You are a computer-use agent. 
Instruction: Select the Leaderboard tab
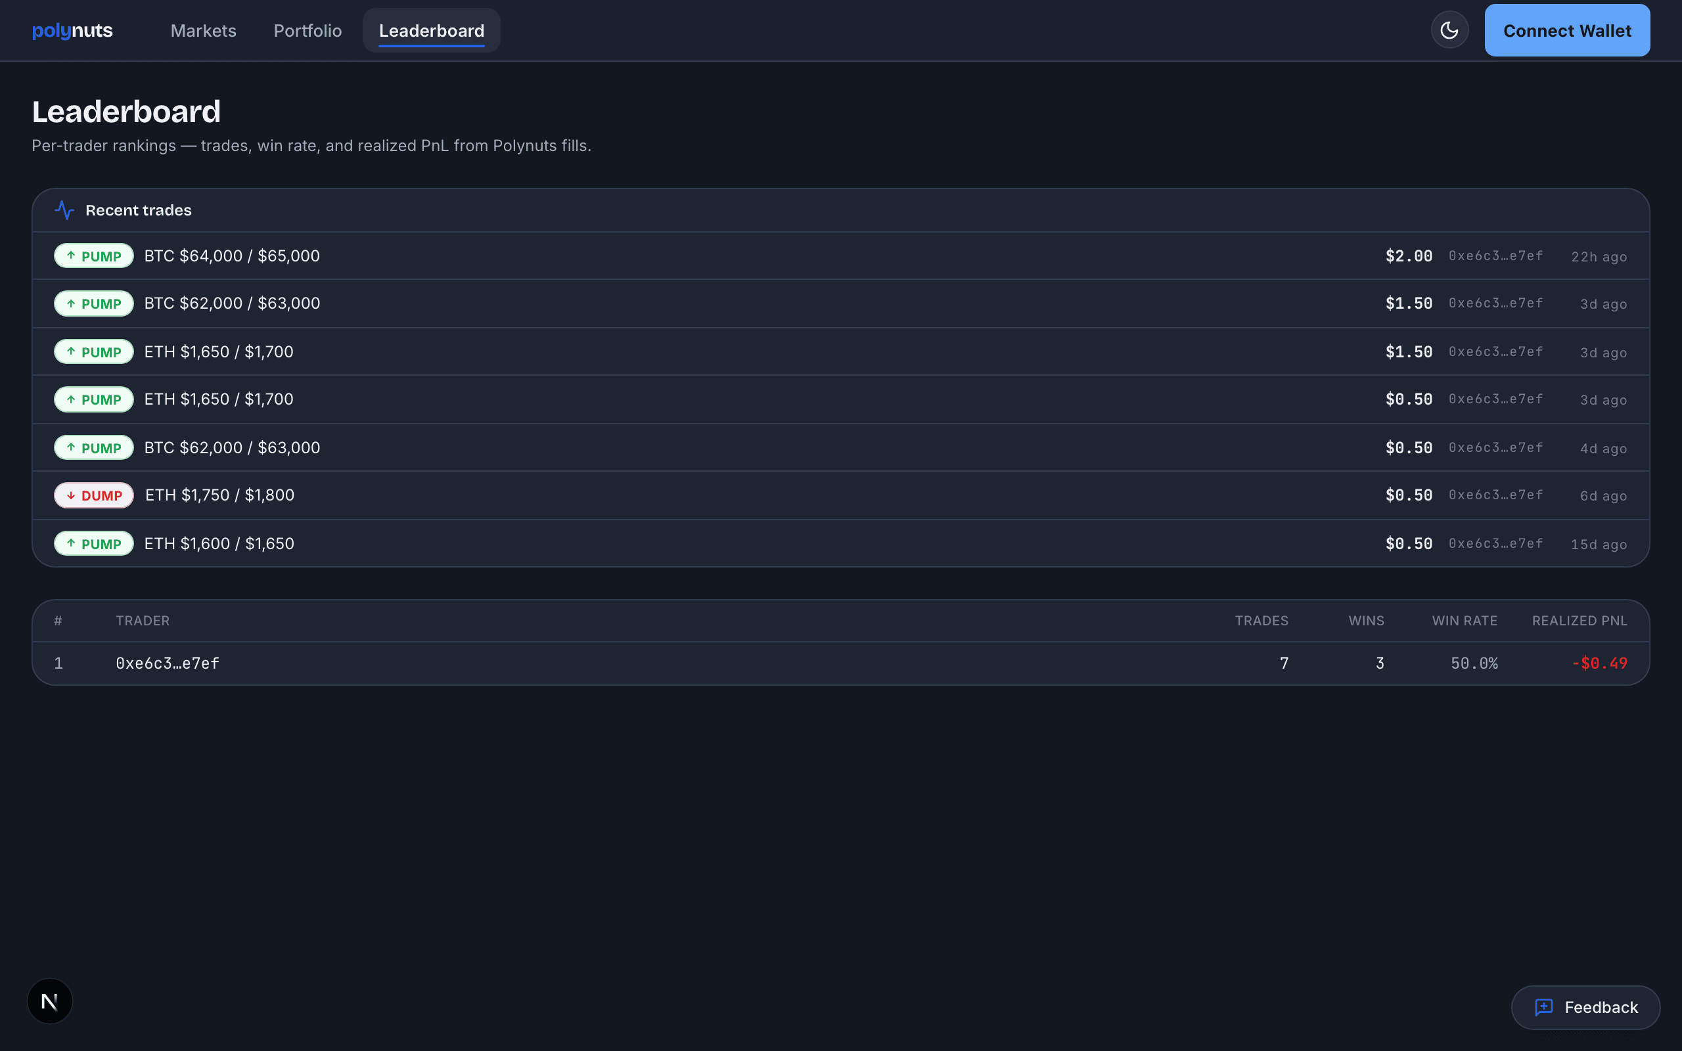432,31
